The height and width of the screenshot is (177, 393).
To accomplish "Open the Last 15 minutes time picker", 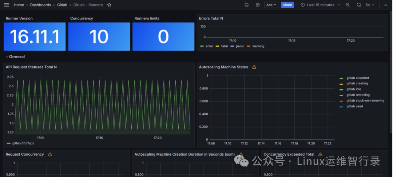I will [x=321, y=5].
